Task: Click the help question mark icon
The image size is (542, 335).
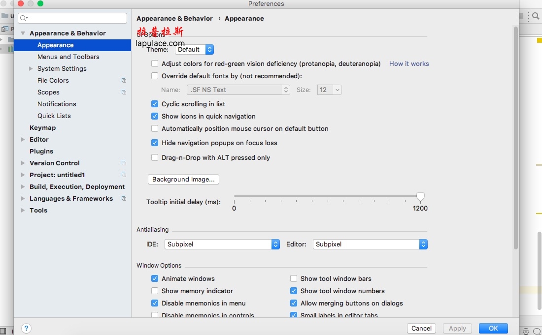Action: click(x=26, y=328)
